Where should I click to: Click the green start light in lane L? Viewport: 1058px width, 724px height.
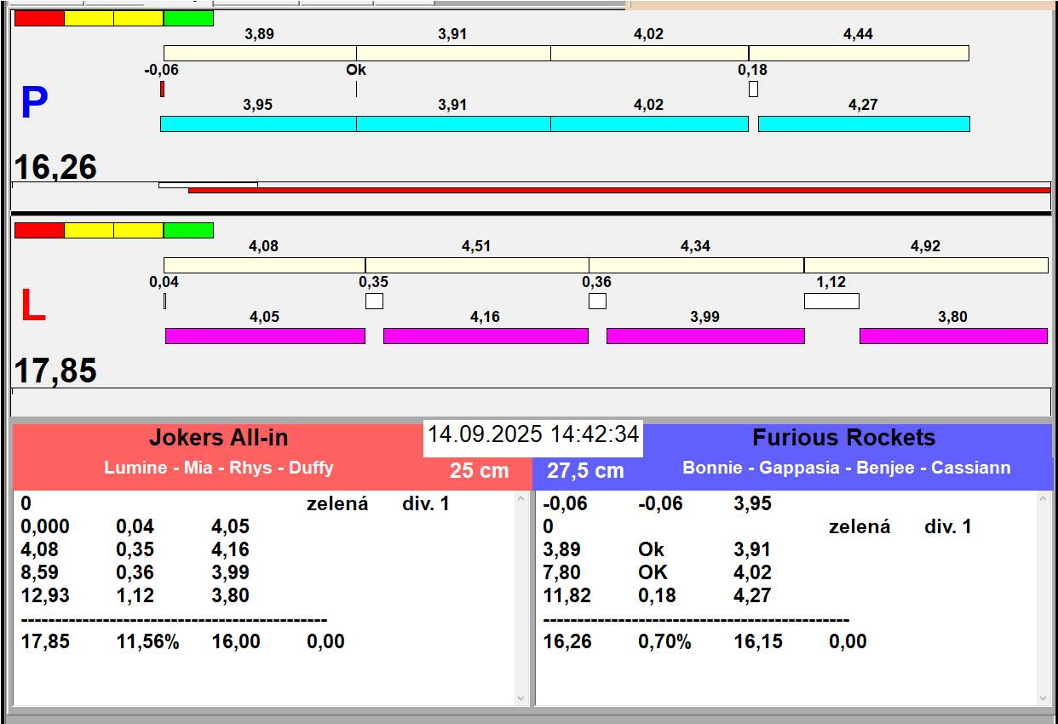coord(188,230)
